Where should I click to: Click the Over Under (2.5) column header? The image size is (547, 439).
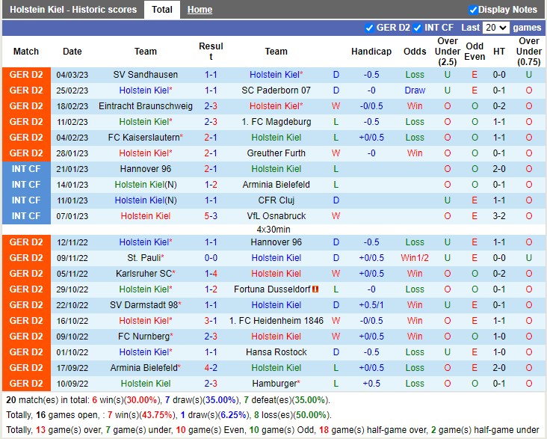pyautogui.click(x=447, y=52)
